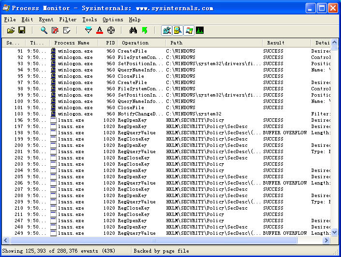Select row 248 RegOpenKey operation
The image size is (341, 257).
point(132,227)
